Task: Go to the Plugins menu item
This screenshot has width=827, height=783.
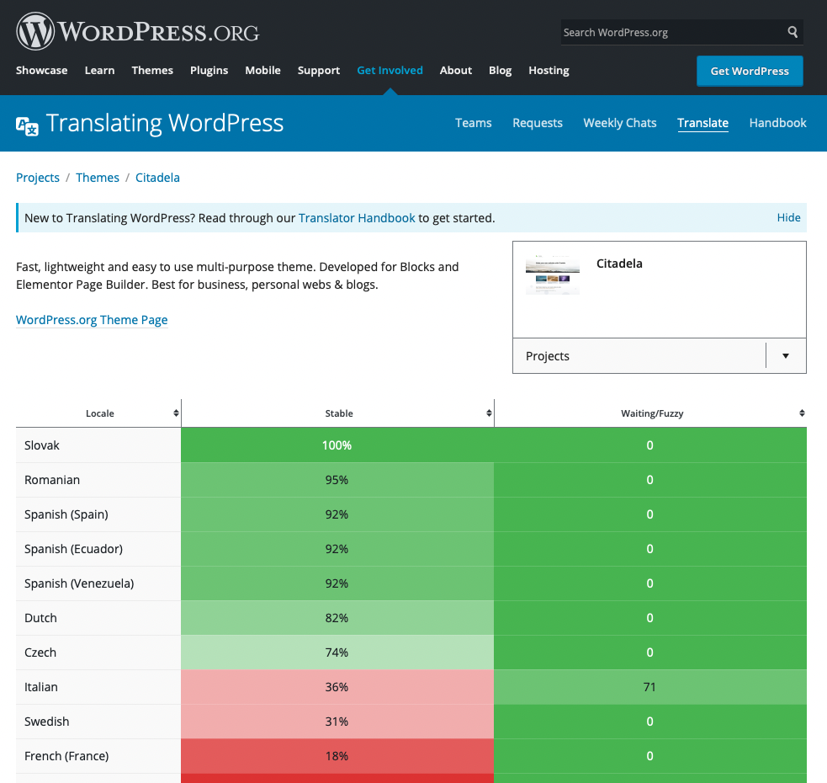Action: [x=209, y=71]
